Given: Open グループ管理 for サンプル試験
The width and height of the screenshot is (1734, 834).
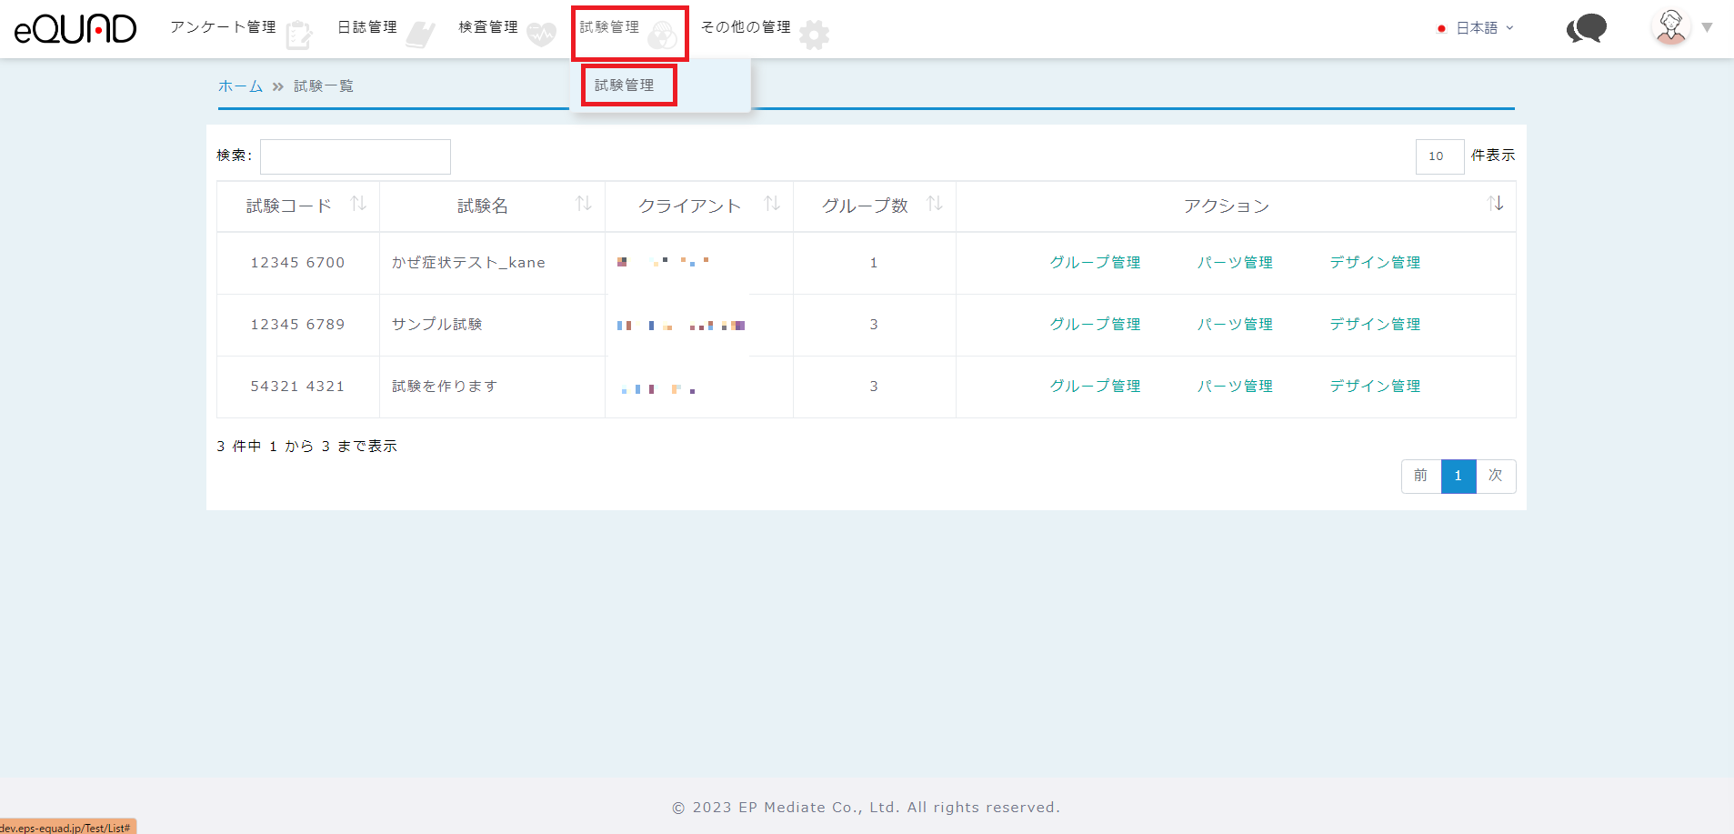Looking at the screenshot, I should click(1095, 325).
